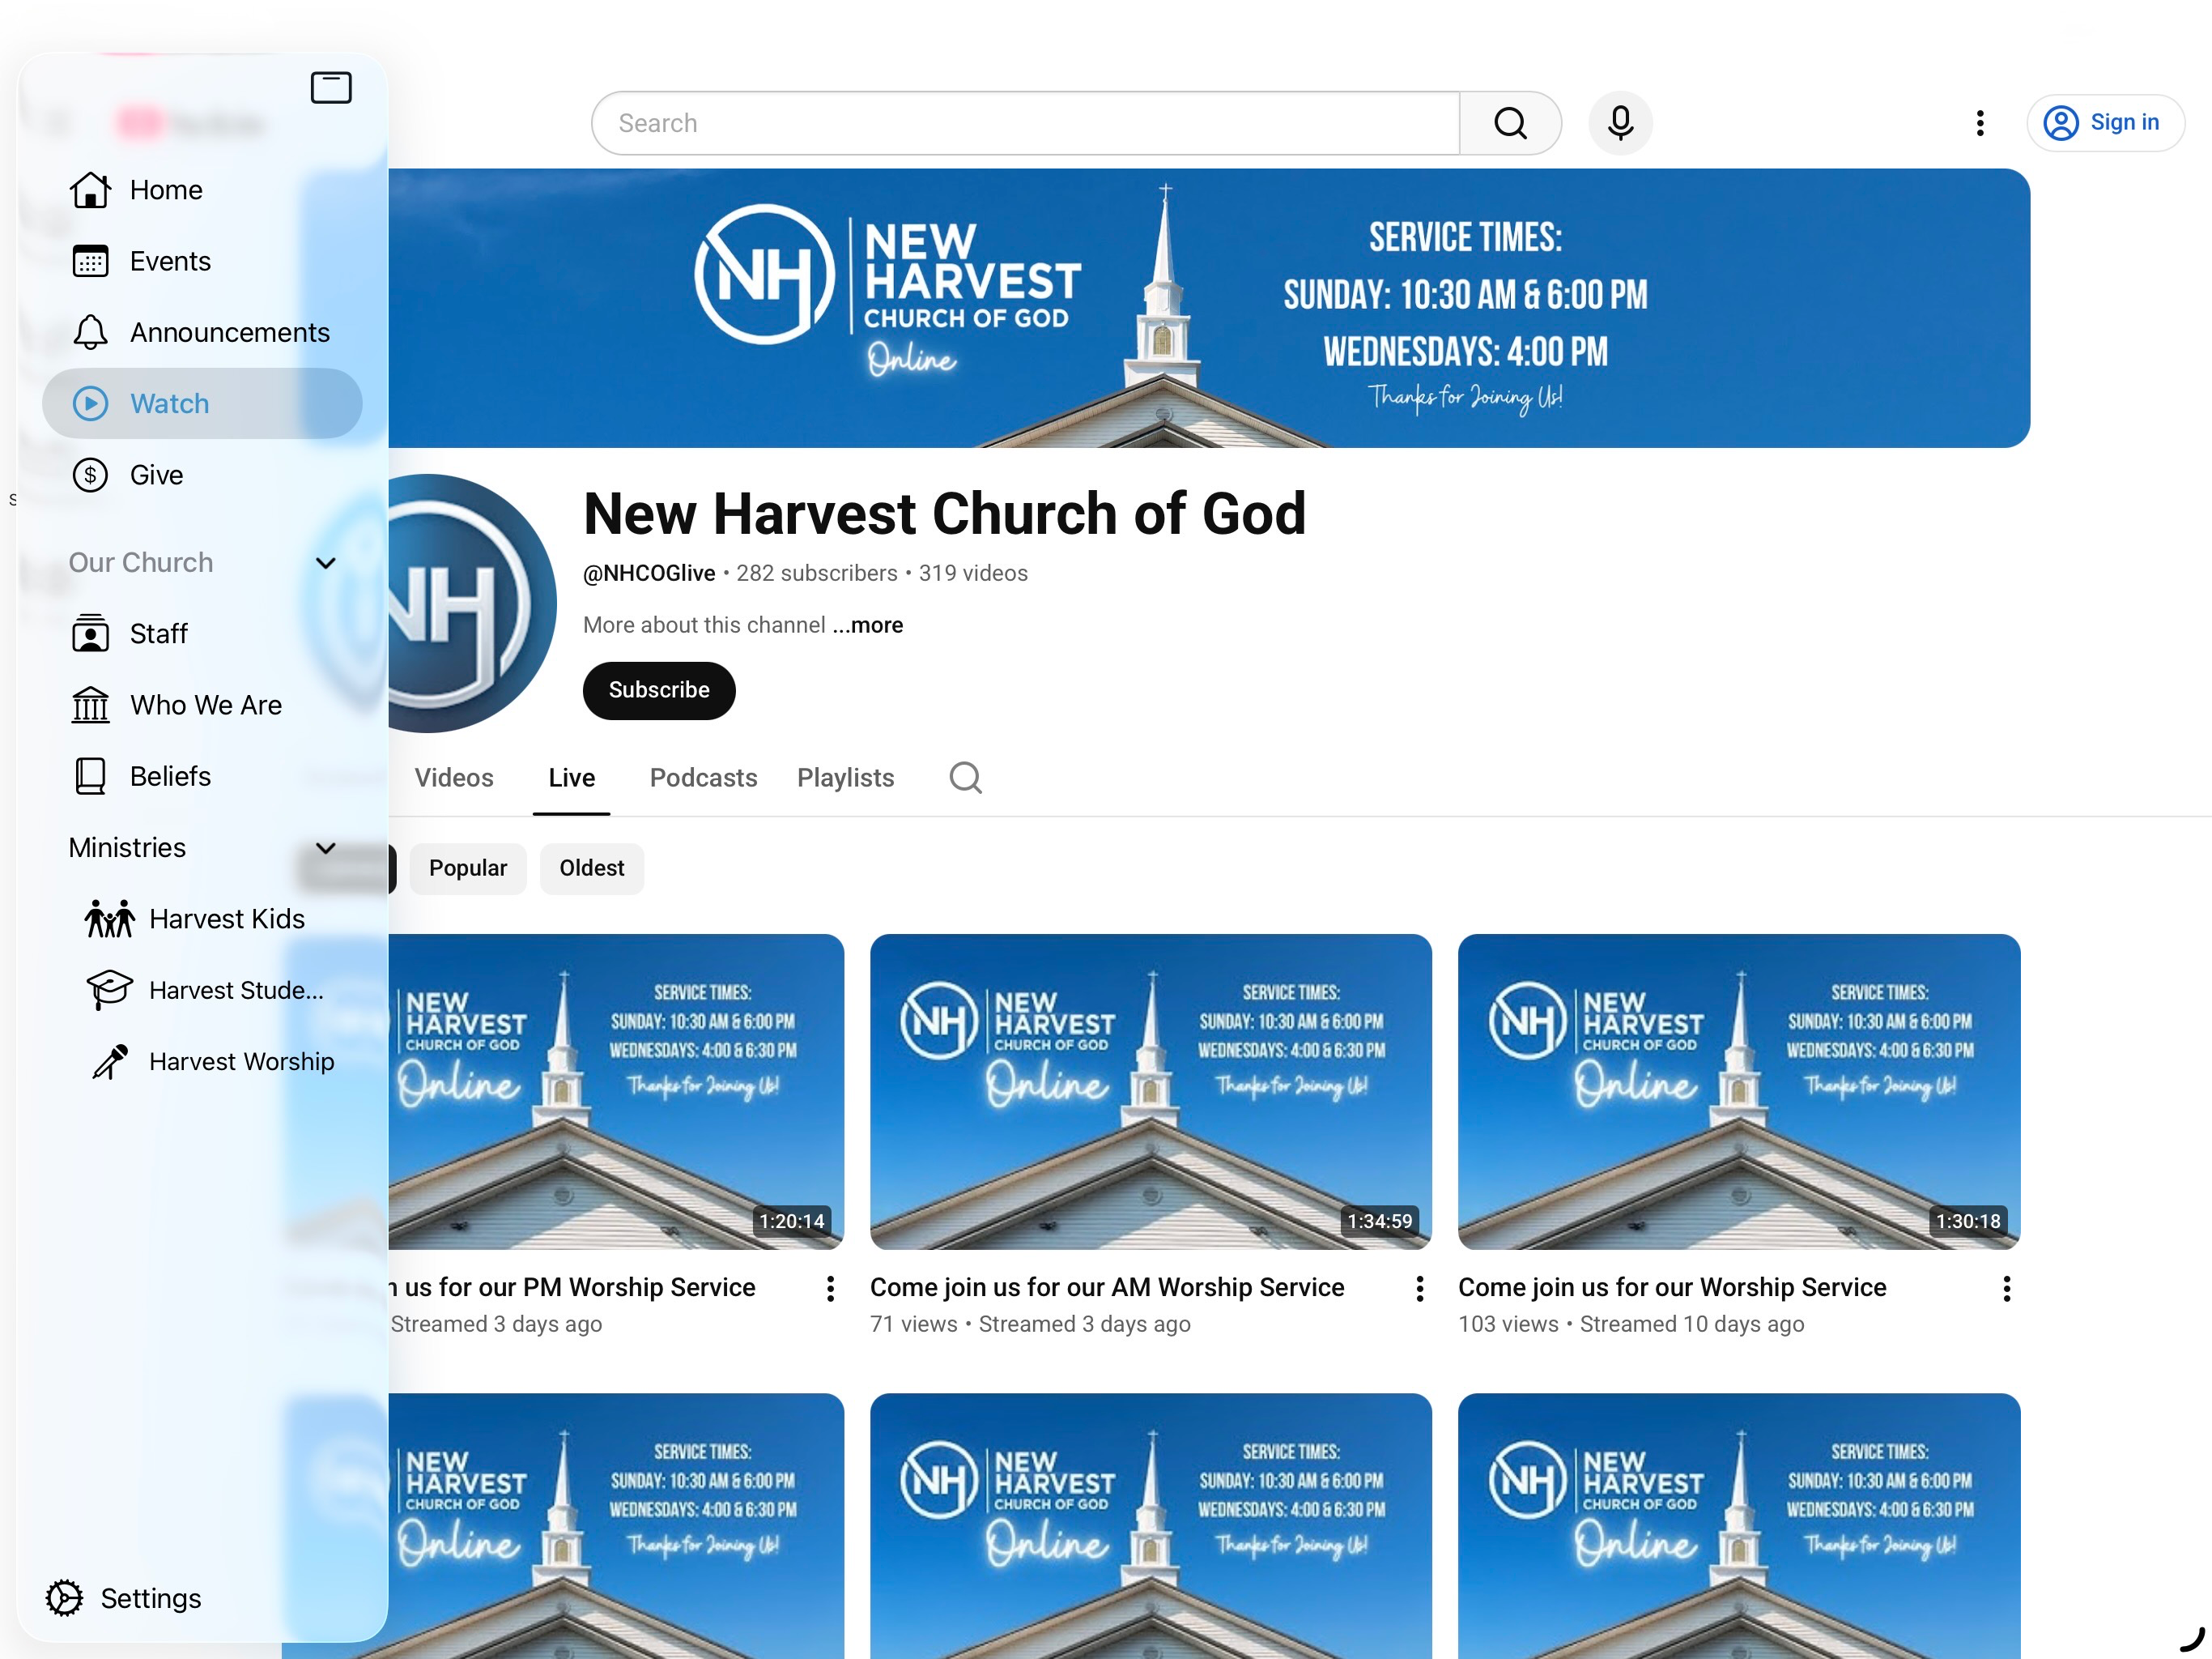Viewport: 2212px width, 1659px height.
Task: Click the Sign in button
Action: pyautogui.click(x=2104, y=123)
